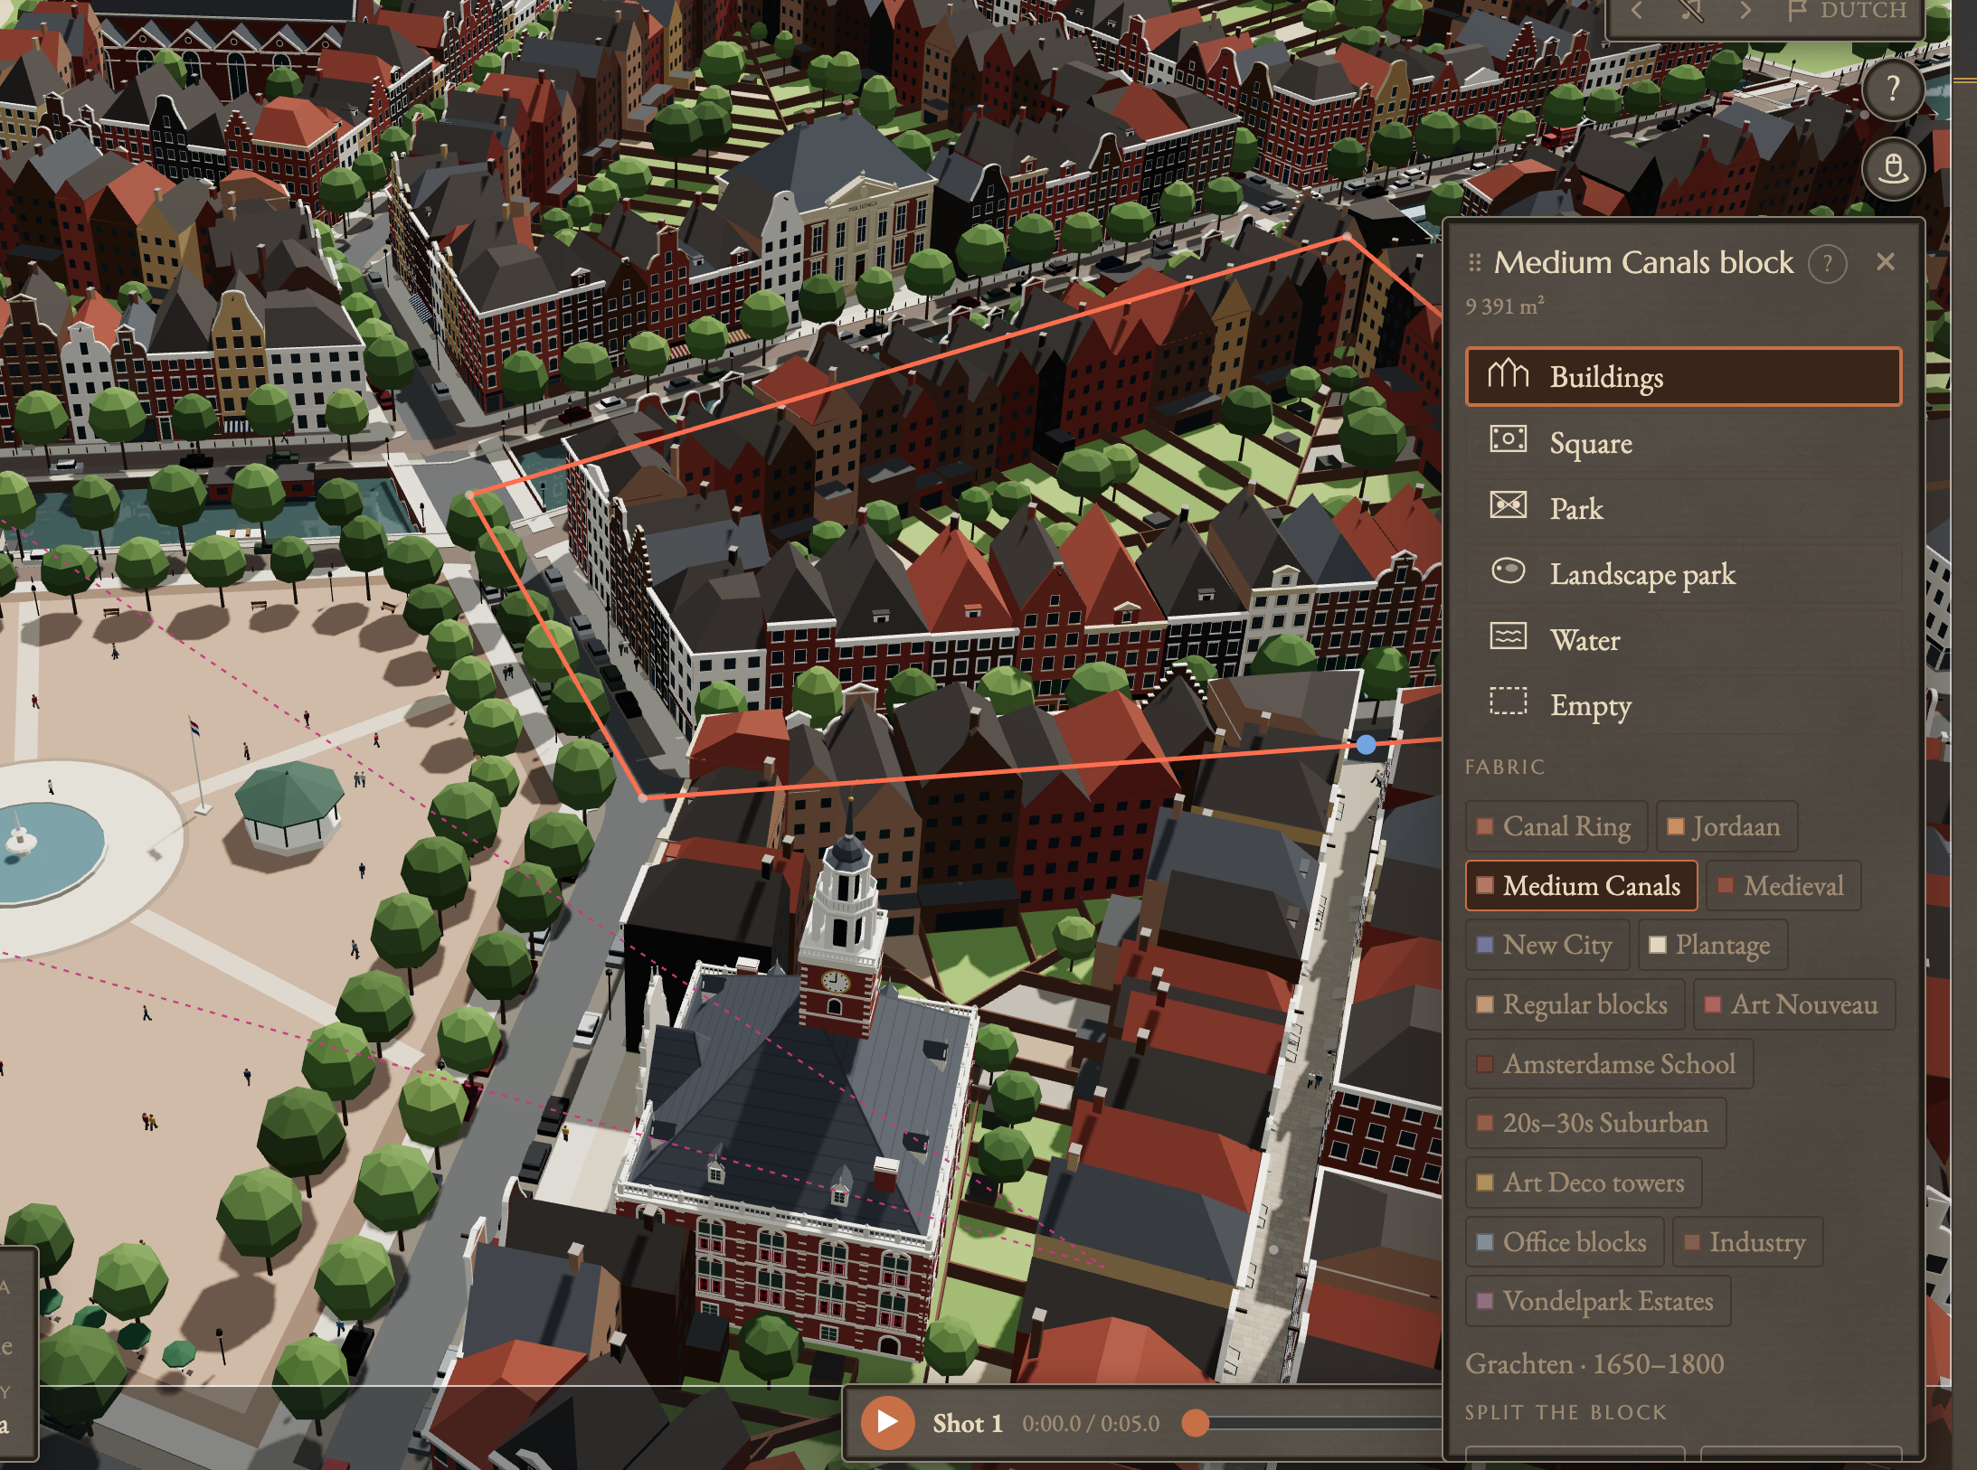Set the block type to Empty

click(1683, 704)
